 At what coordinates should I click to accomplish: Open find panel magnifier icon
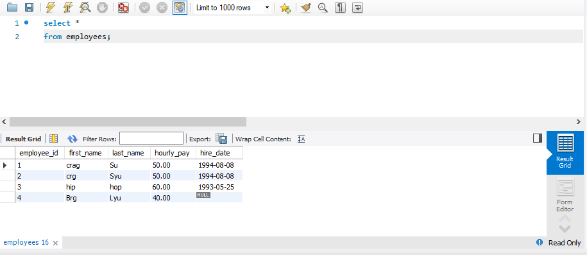pyautogui.click(x=323, y=7)
